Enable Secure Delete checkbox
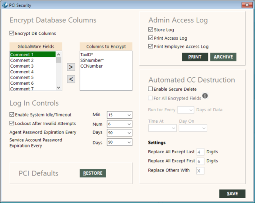This screenshot has width=255, height=203. [x=151, y=89]
